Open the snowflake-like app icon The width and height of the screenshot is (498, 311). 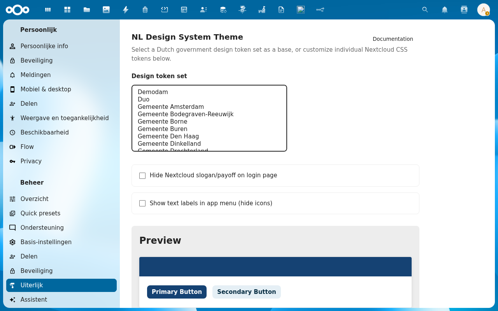coord(242,10)
